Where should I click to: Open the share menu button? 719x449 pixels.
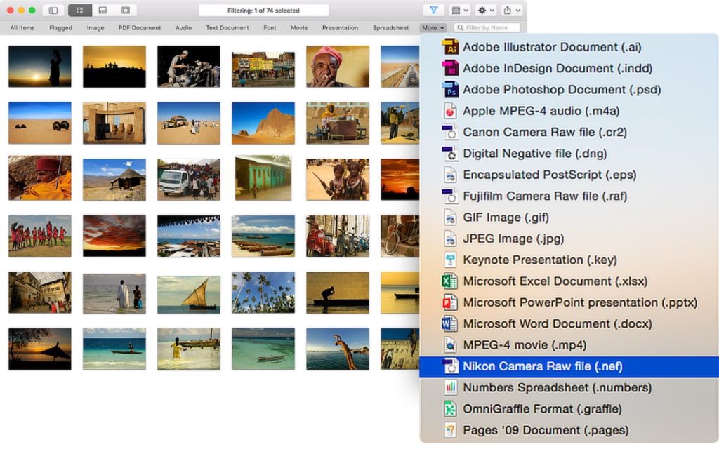pos(511,11)
